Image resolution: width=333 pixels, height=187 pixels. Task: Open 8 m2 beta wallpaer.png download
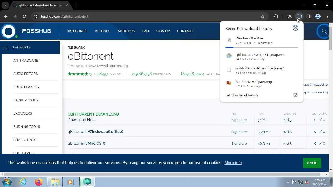coord(262,84)
